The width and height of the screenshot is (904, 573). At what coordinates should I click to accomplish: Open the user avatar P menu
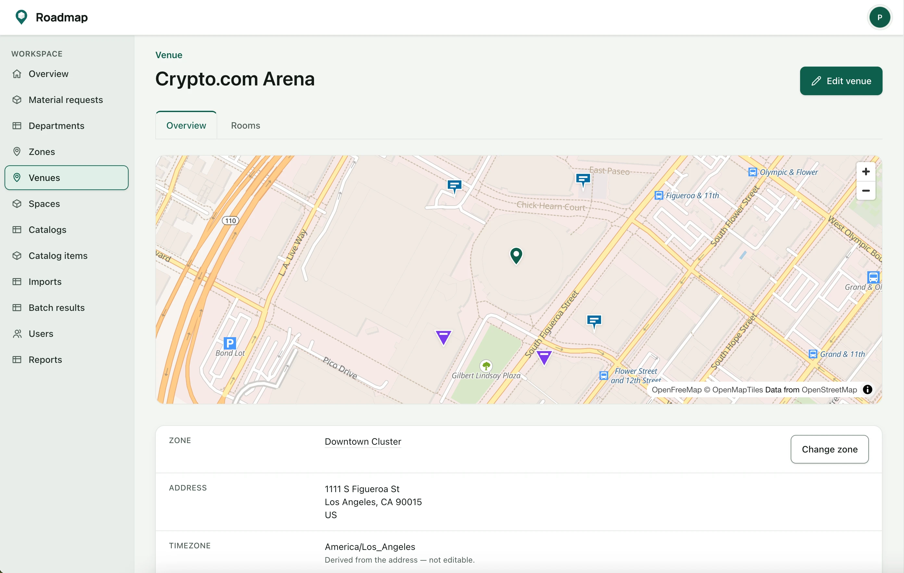(x=879, y=17)
